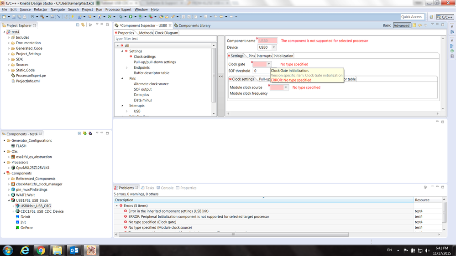Open the Clock gate dropdown
The image size is (456, 256).
click(x=269, y=64)
